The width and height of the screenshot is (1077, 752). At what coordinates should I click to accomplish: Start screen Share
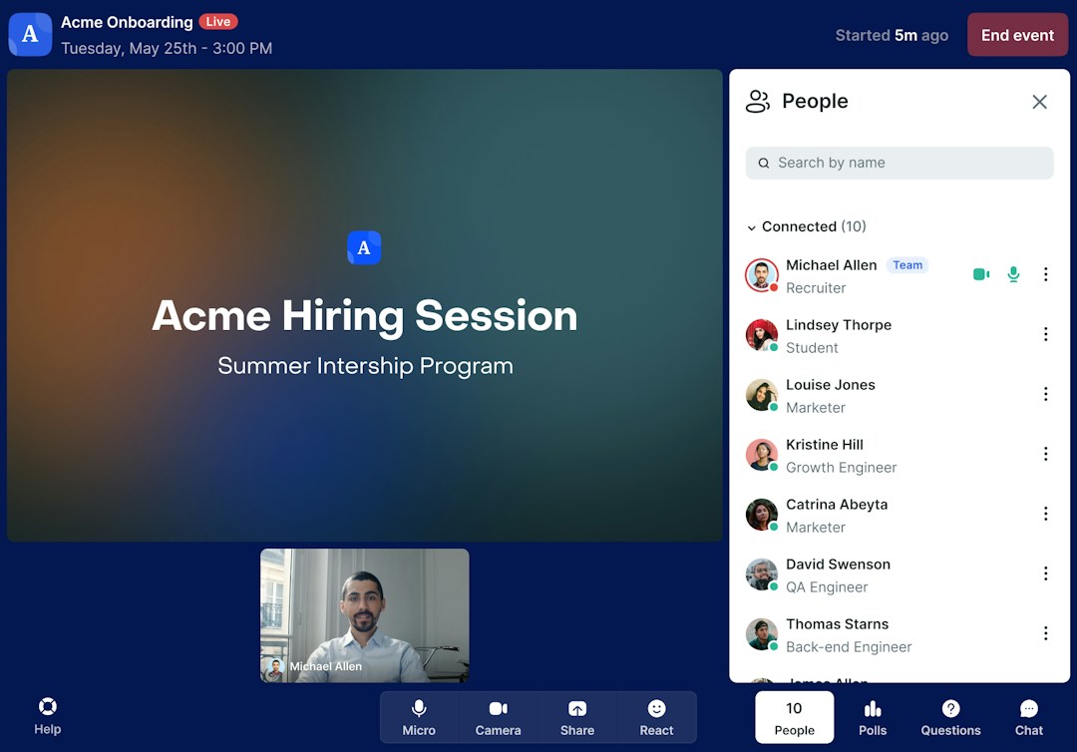[577, 718]
